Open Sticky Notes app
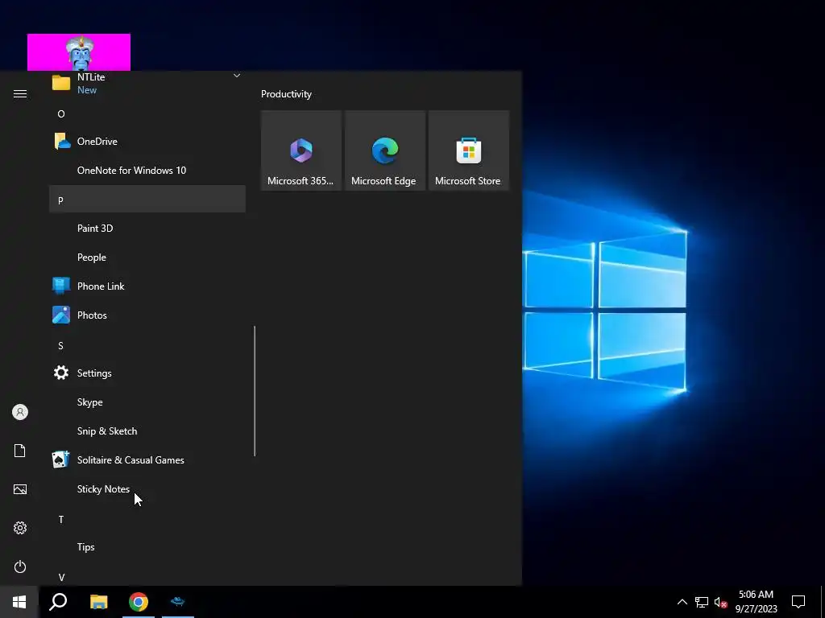Image resolution: width=825 pixels, height=618 pixels. coord(147,488)
